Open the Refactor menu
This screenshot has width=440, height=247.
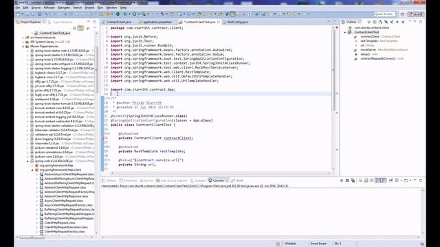pyautogui.click(x=49, y=8)
